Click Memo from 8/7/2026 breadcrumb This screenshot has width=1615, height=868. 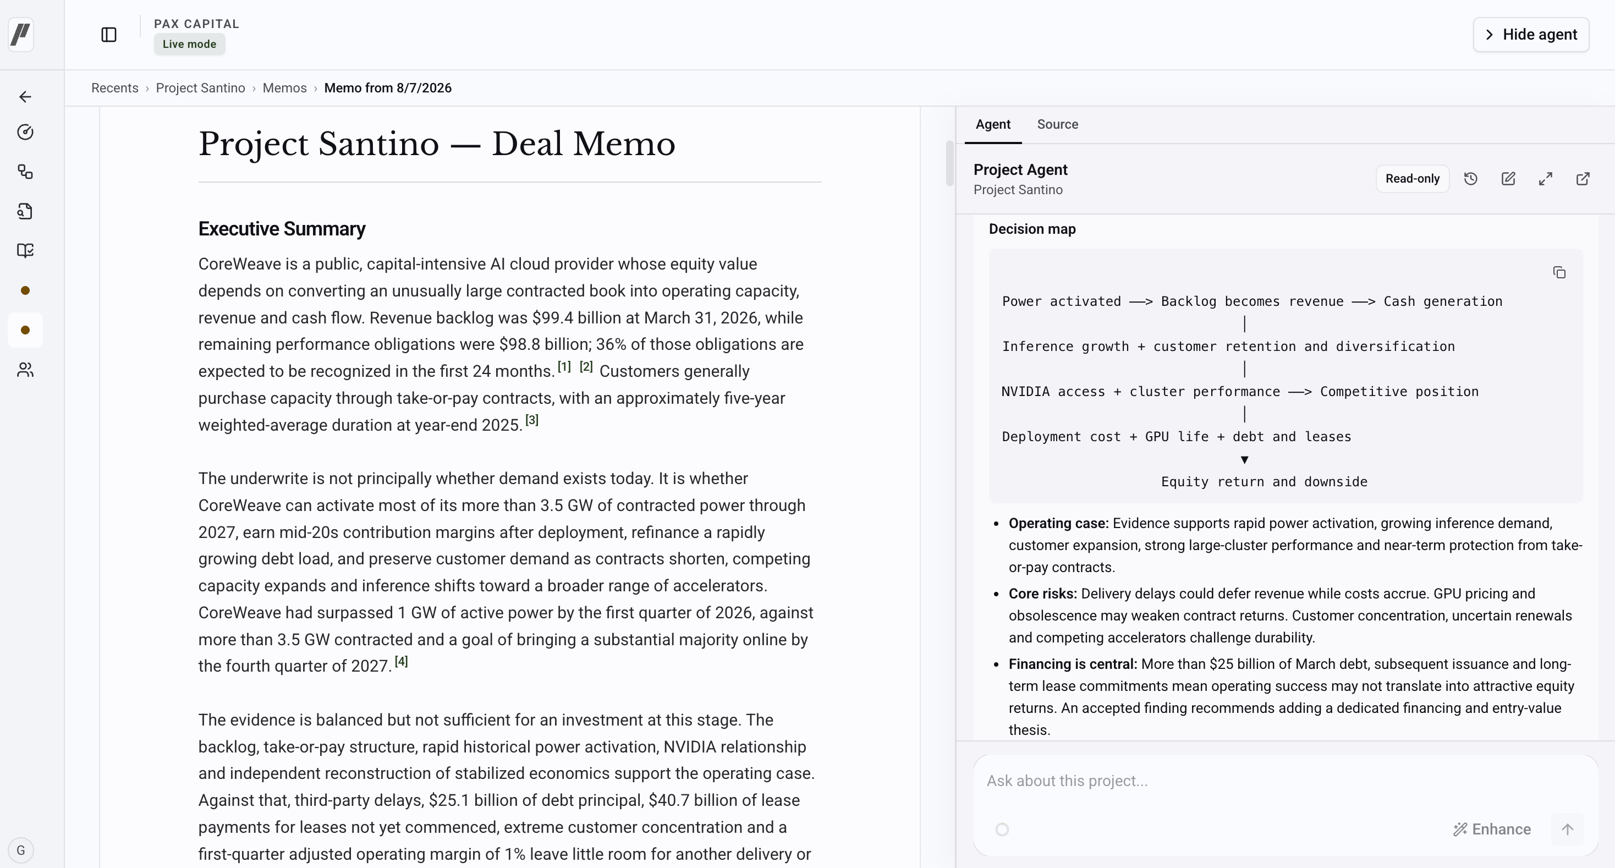387,88
